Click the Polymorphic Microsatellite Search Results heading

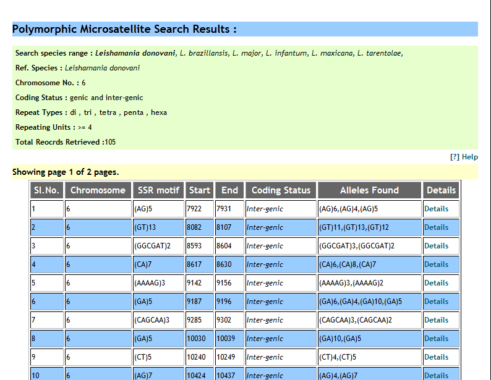coord(124,29)
